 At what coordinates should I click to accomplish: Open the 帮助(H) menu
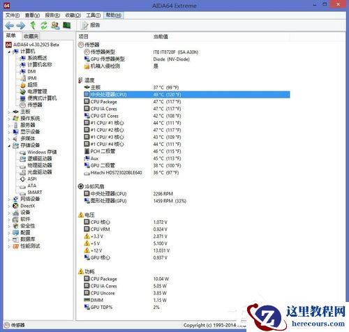coord(114,15)
